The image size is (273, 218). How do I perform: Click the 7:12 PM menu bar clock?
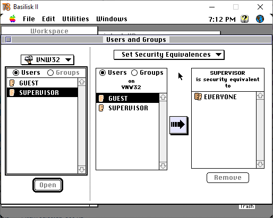coord(222,19)
